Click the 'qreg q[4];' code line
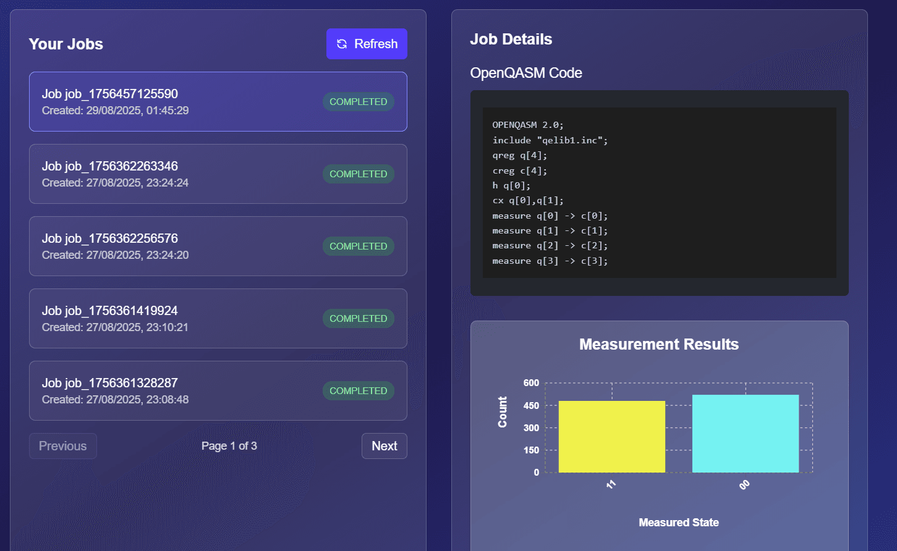The width and height of the screenshot is (897, 551). click(520, 156)
